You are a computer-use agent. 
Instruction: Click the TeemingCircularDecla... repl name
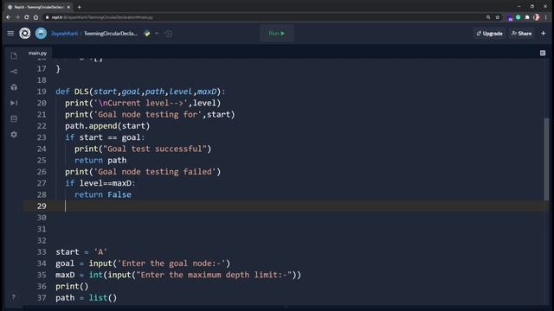click(111, 34)
